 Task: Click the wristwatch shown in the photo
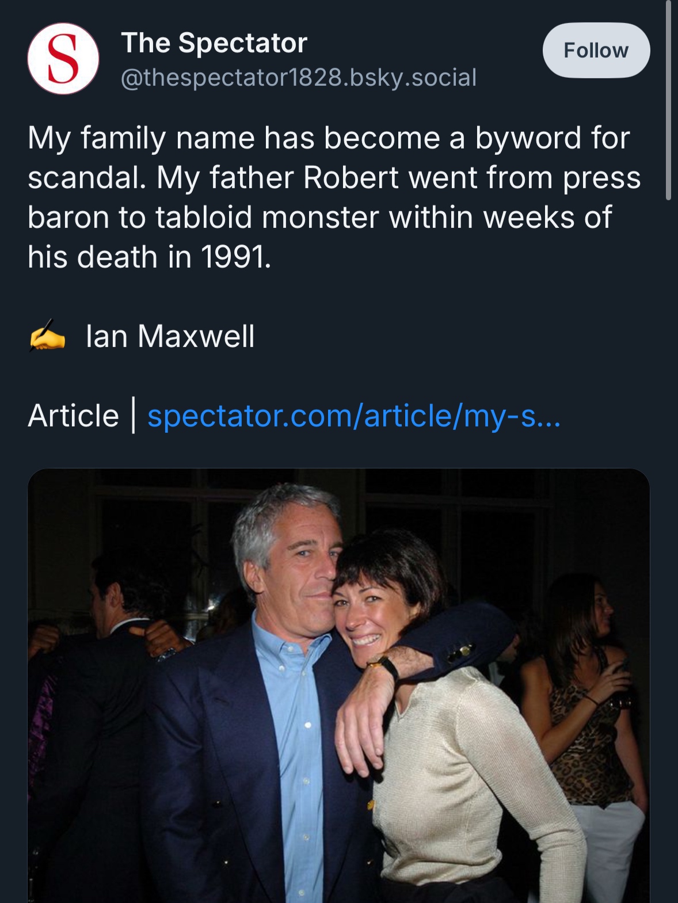[384, 666]
